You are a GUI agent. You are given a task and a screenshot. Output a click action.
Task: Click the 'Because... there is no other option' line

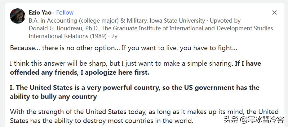click(x=123, y=48)
